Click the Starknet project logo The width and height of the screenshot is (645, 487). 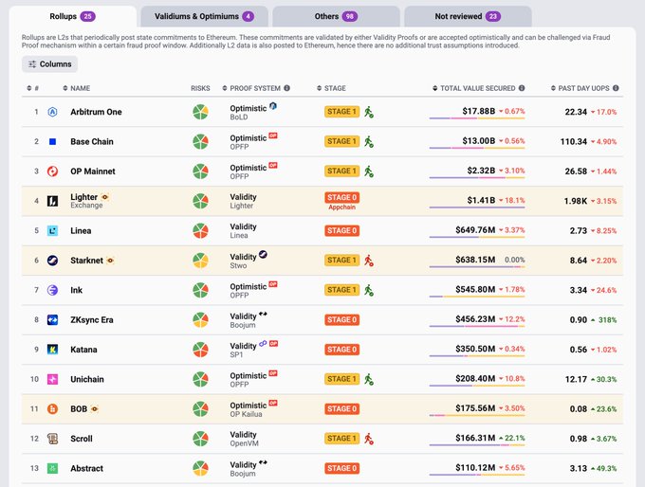[53, 261]
